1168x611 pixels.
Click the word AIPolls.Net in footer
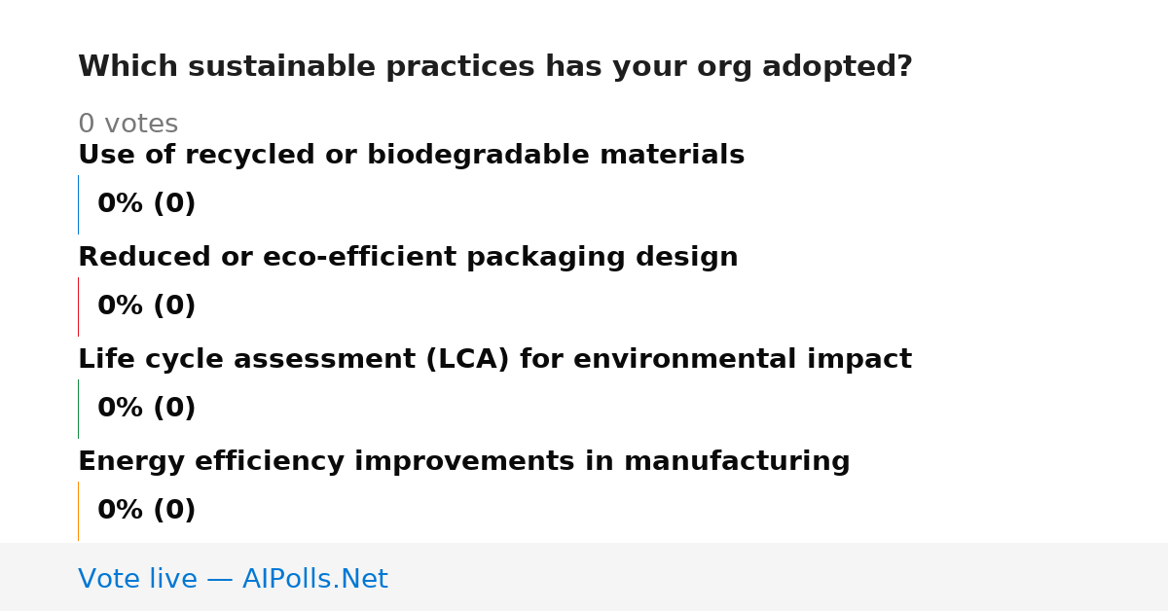pyautogui.click(x=314, y=579)
